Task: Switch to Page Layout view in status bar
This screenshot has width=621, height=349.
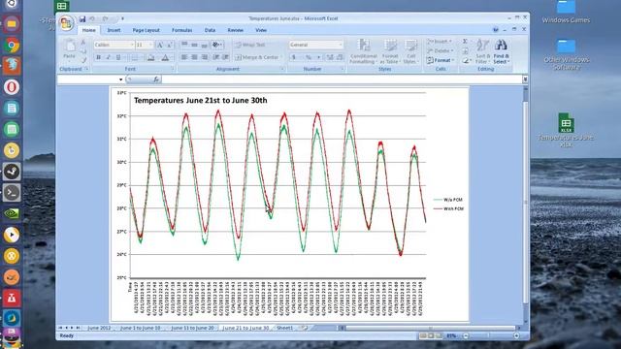Action: click(x=431, y=335)
